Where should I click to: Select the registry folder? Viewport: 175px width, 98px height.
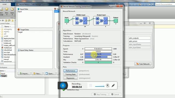tap(7, 32)
